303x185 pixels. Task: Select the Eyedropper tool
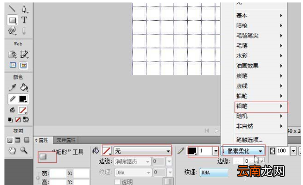12,87
